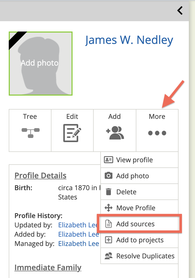Select View profile from the menu
The image size is (195, 278).
coord(134,160)
